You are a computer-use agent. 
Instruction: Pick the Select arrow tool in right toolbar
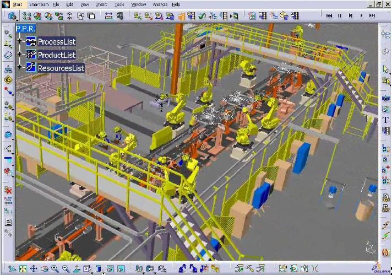coord(385,69)
